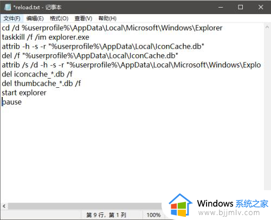Place cursor on the taskkill explorer.exe line
Screen dimensions: 271x220
46,37
